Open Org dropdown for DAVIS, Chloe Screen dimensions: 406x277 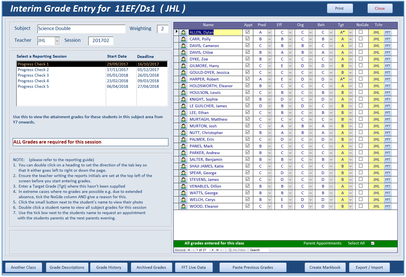[310, 52]
